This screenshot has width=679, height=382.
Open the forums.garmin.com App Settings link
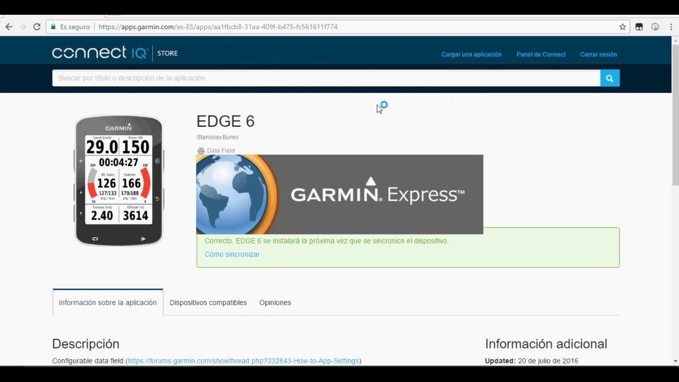point(243,361)
